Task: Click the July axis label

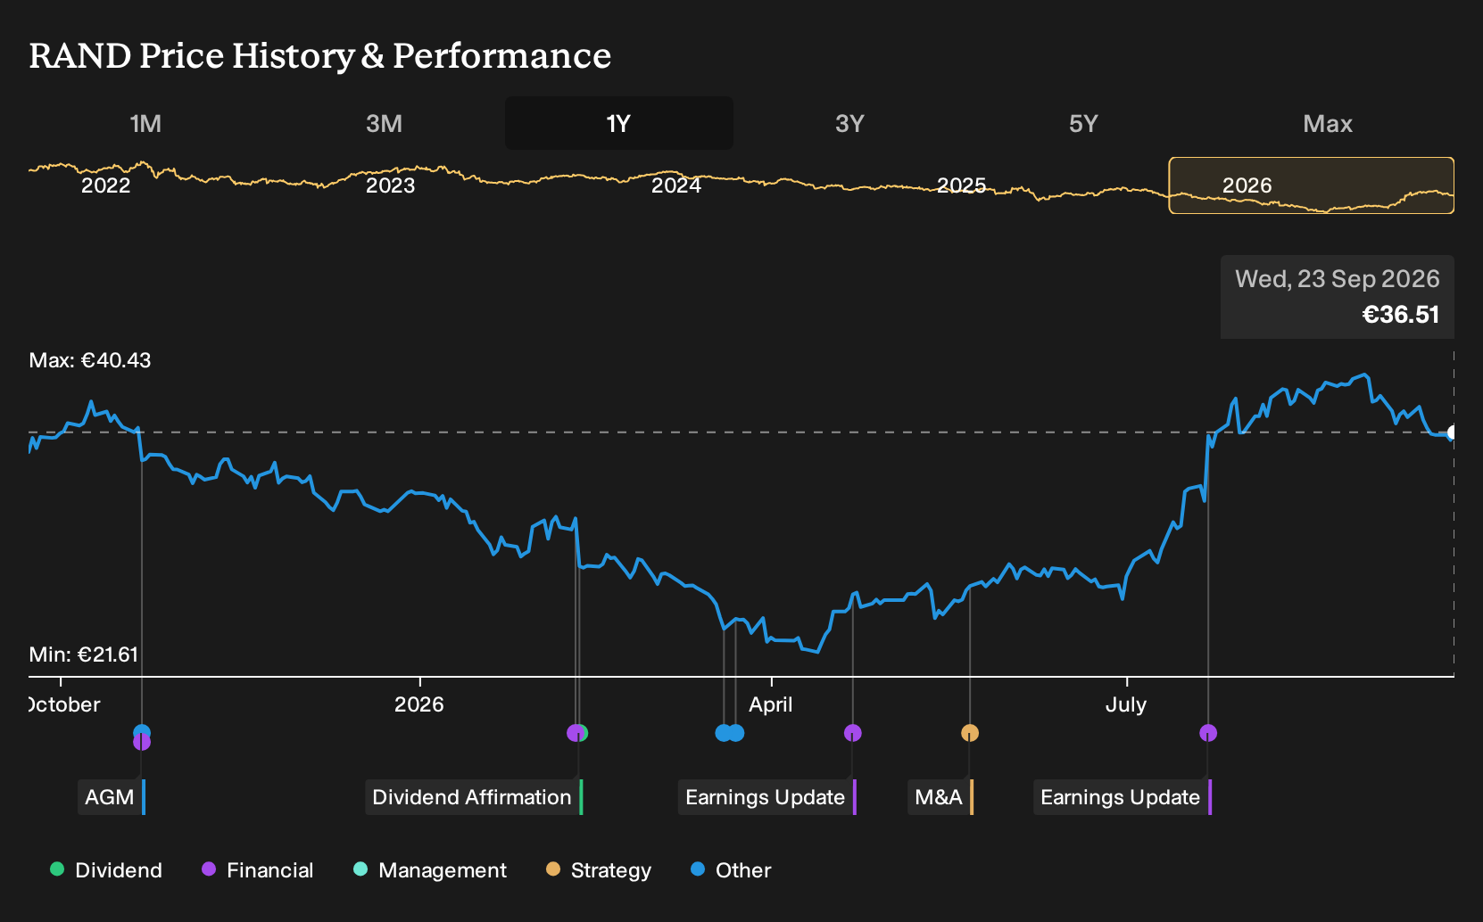Action: coord(1126,704)
